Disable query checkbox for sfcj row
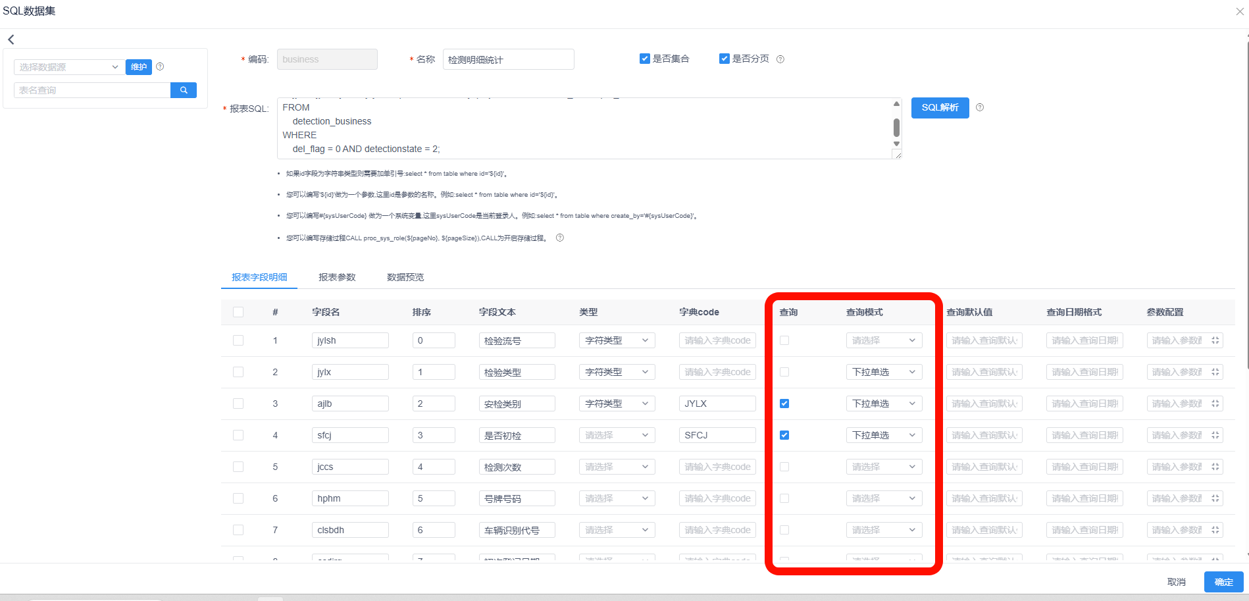 point(784,435)
